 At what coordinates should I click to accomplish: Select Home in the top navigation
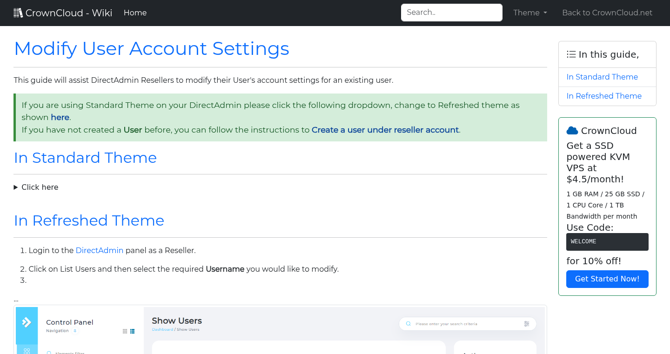[x=135, y=13]
